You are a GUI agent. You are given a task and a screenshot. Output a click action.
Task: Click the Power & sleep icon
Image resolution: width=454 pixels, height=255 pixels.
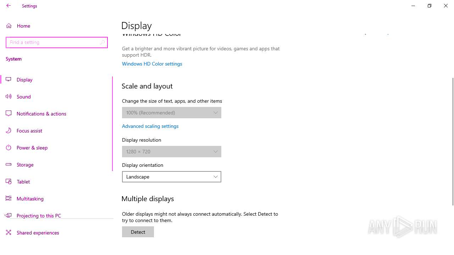9,148
